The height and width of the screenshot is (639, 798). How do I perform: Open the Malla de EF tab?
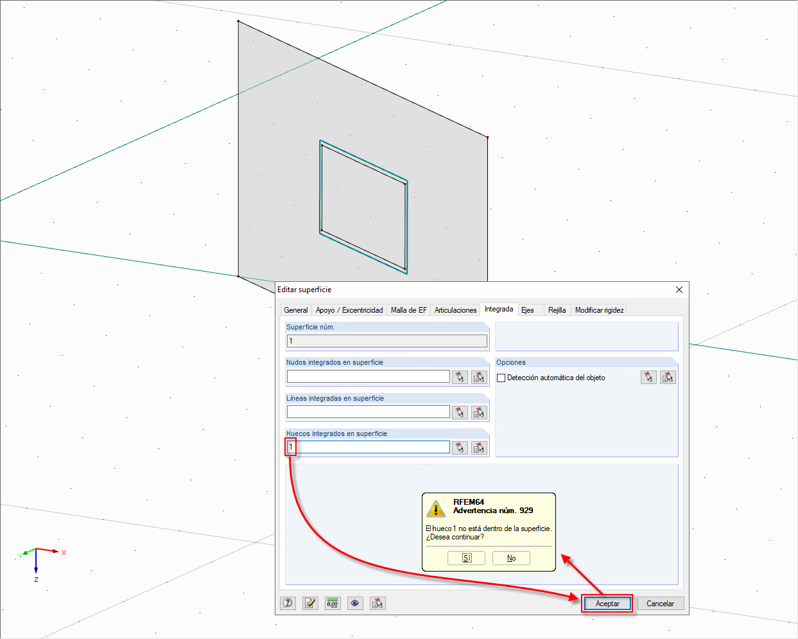408,310
